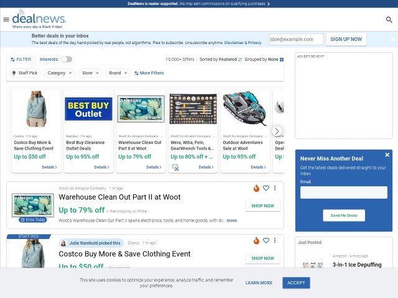The image size is (398, 298).
Task: Expand reader-supported notice arrow
Action: click(269, 4)
